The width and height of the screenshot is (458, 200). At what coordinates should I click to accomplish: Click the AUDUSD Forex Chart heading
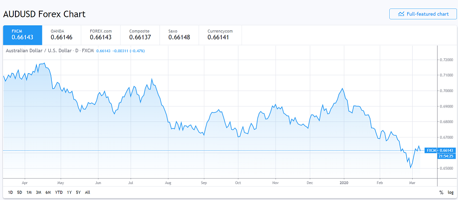[x=44, y=14]
